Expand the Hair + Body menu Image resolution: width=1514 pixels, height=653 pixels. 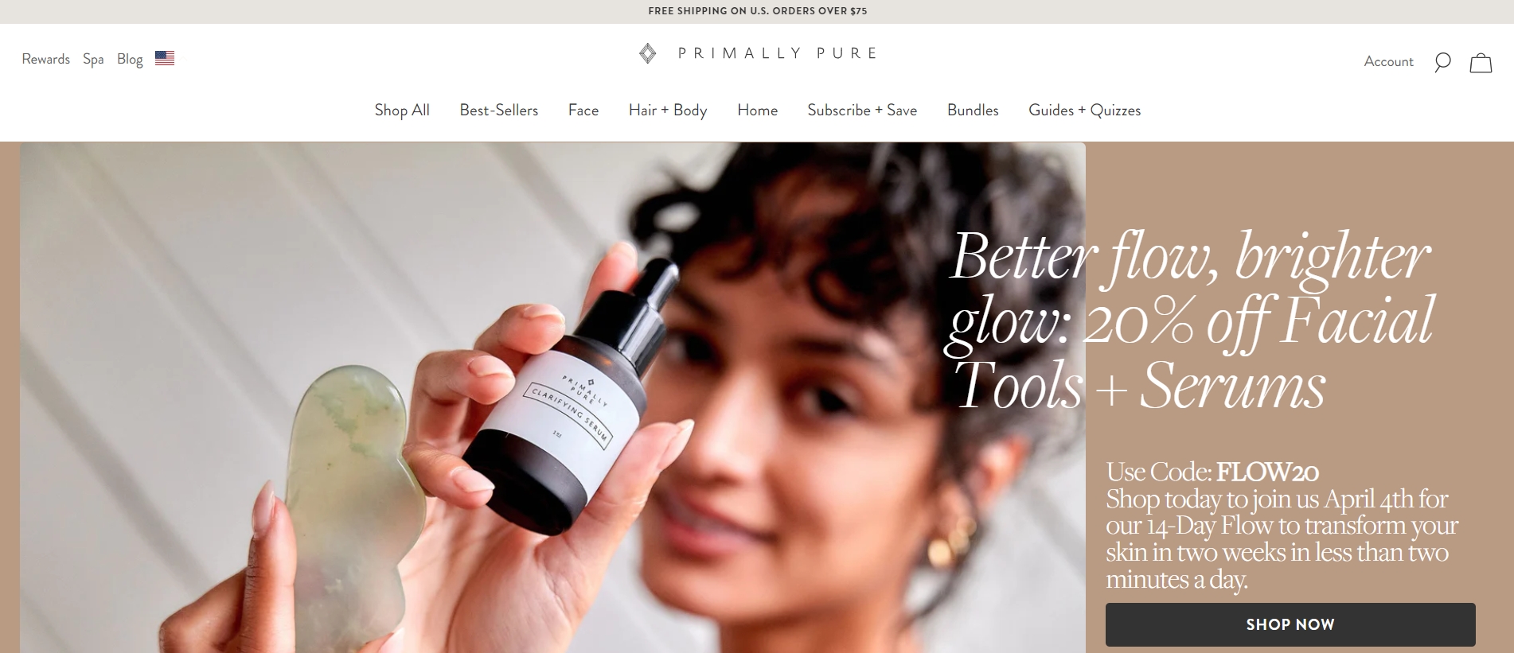pyautogui.click(x=668, y=111)
